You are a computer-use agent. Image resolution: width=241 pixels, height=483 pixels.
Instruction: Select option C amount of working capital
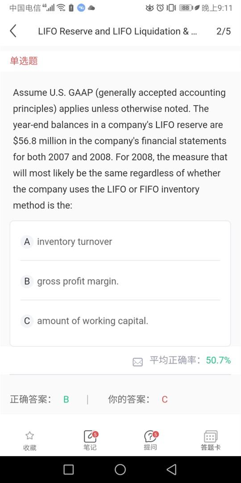pos(120,321)
